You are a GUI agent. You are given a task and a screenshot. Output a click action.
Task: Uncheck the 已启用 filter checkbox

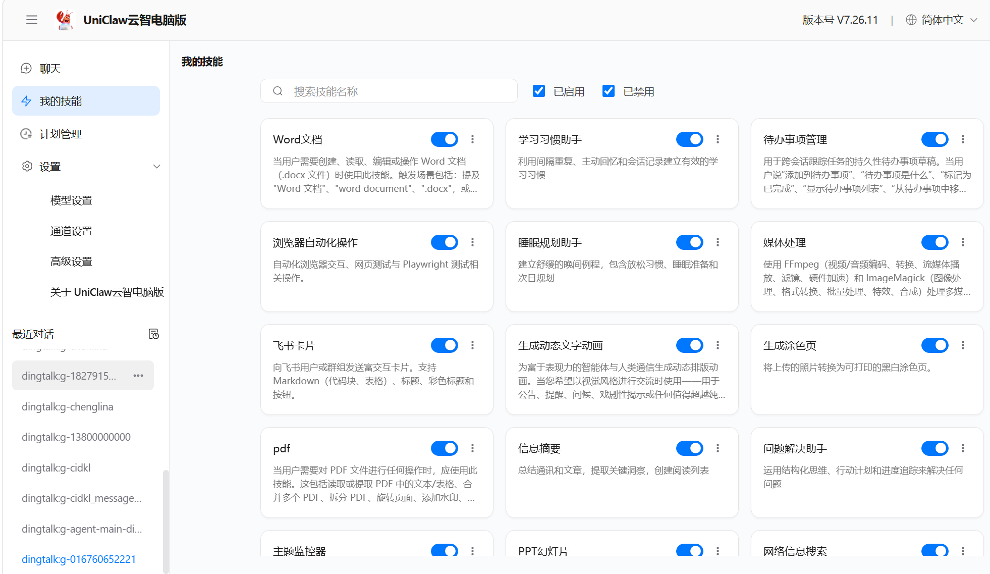[x=538, y=91]
